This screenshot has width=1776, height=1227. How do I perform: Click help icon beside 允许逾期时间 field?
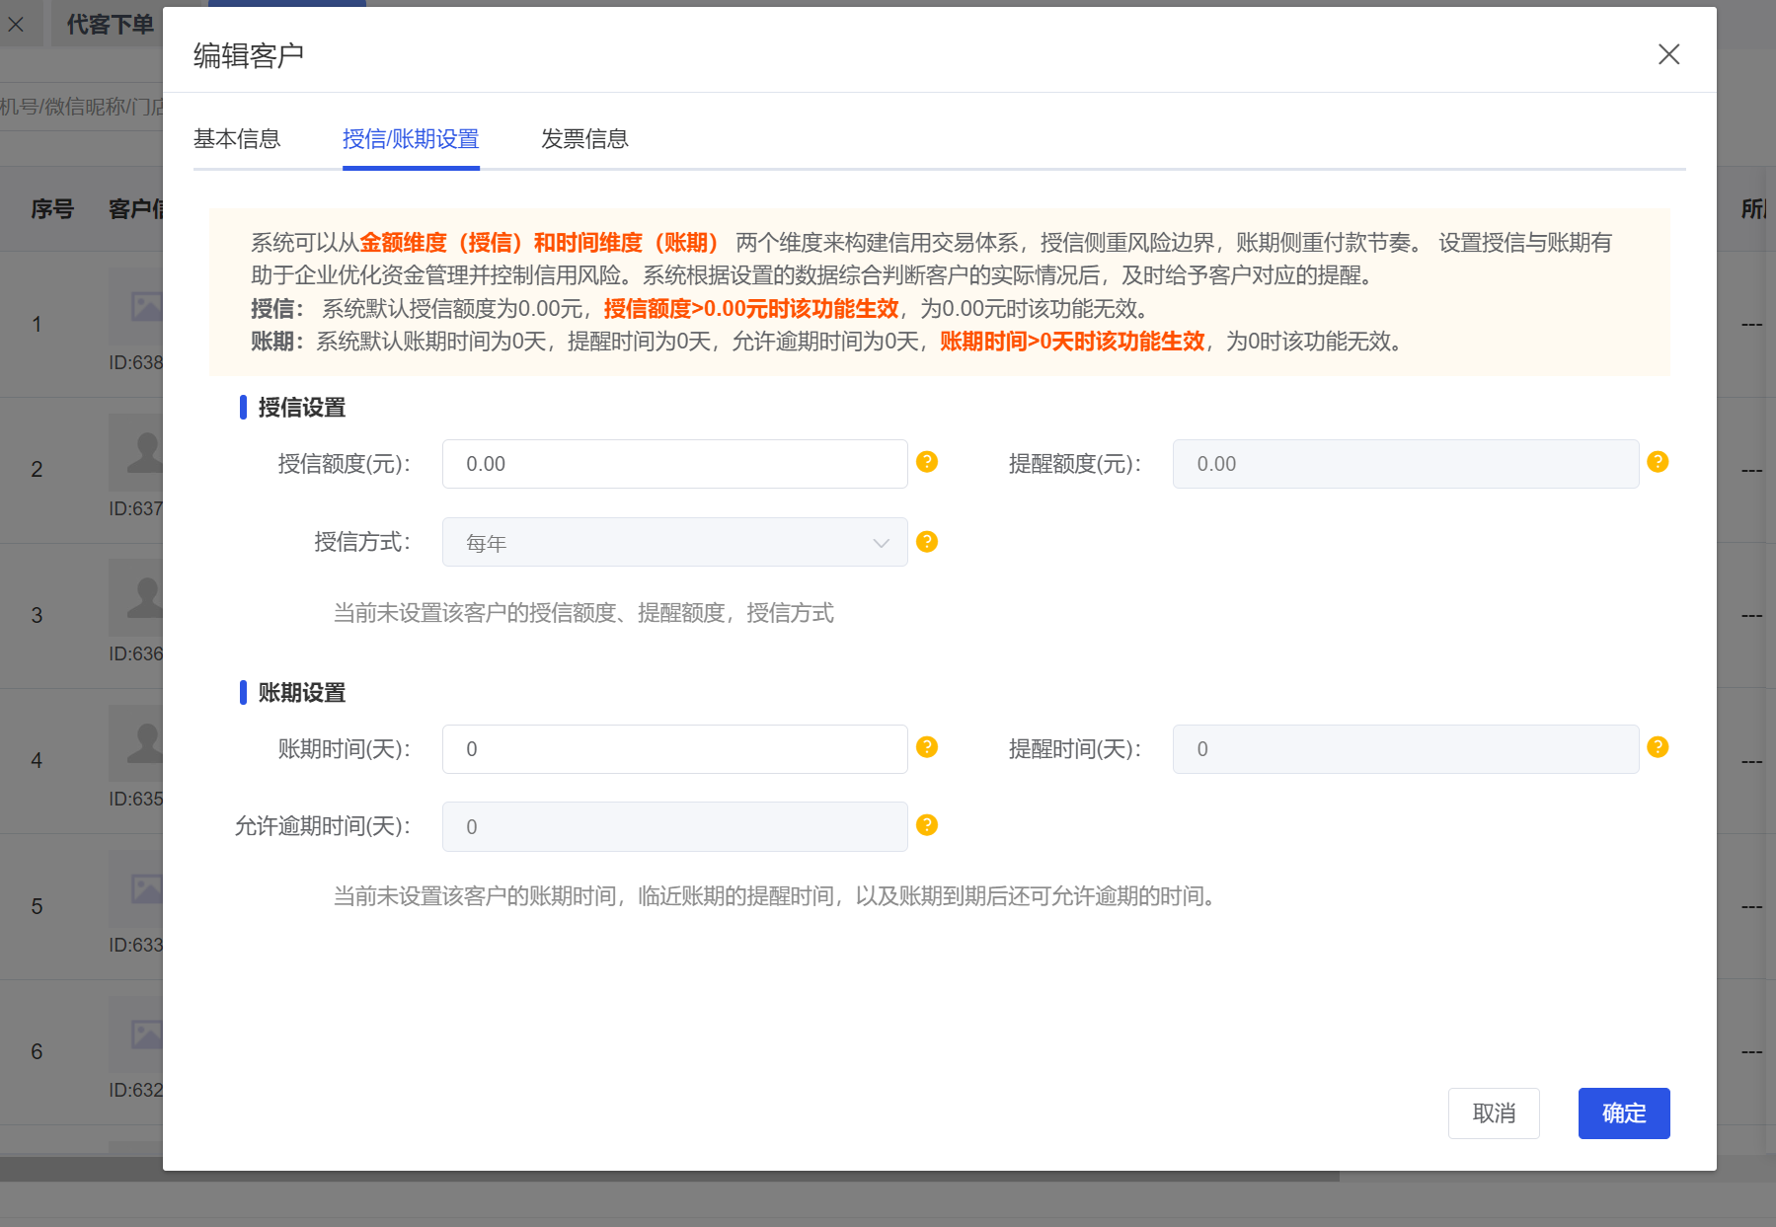coord(926,825)
